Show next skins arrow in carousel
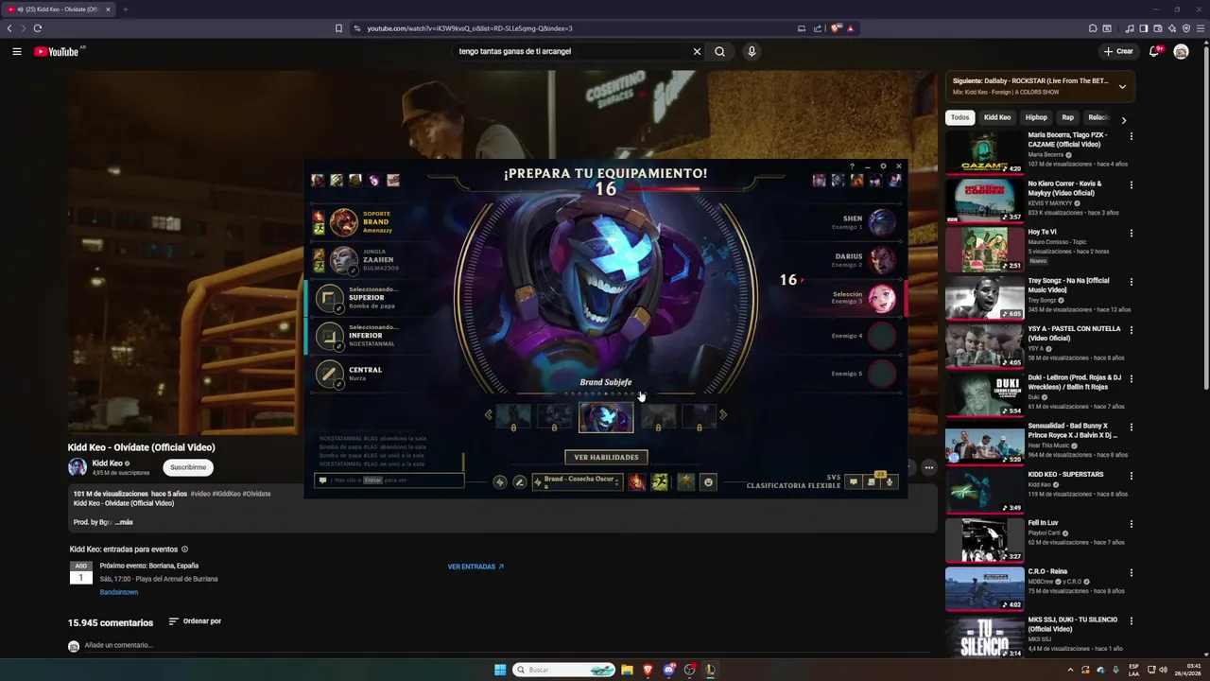 723,414
